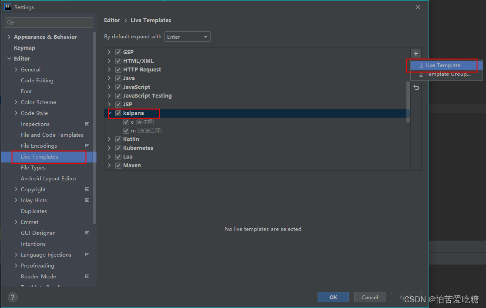This screenshot has width=486, height=308.
Task: Uncheck the JavaScript Testing group checkbox
Action: point(118,96)
